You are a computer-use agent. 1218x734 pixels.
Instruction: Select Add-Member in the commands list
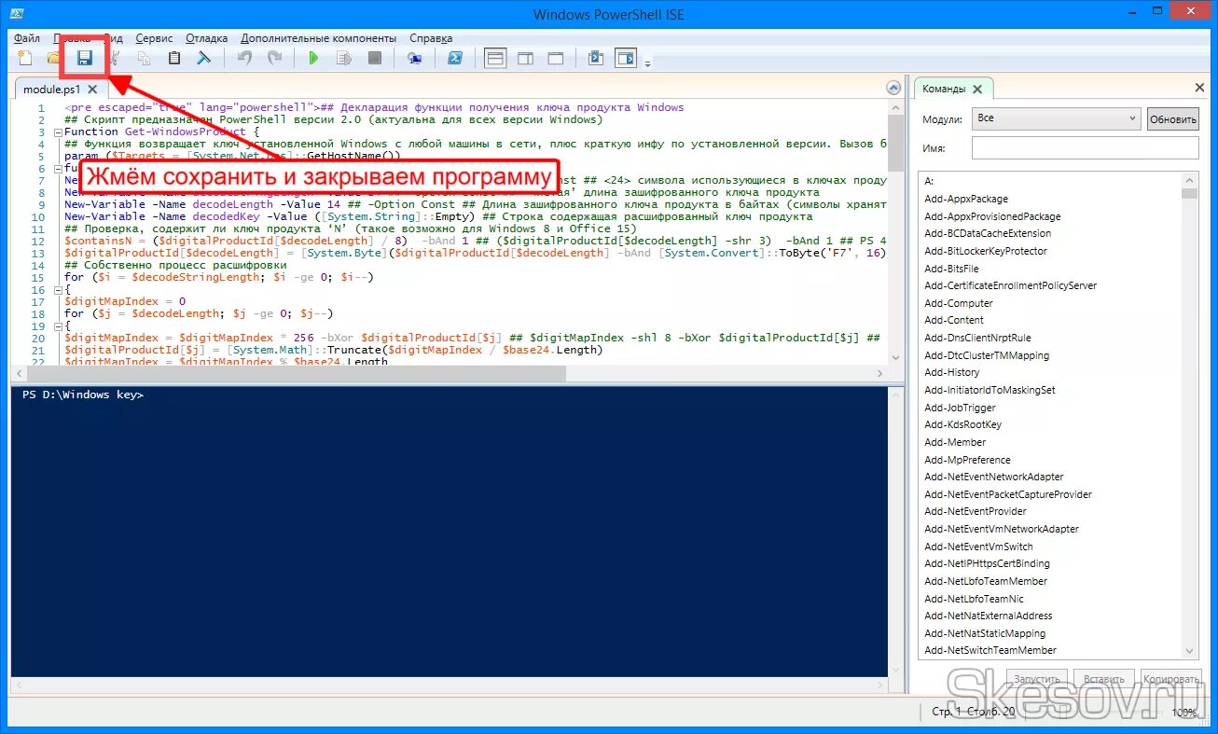[955, 442]
